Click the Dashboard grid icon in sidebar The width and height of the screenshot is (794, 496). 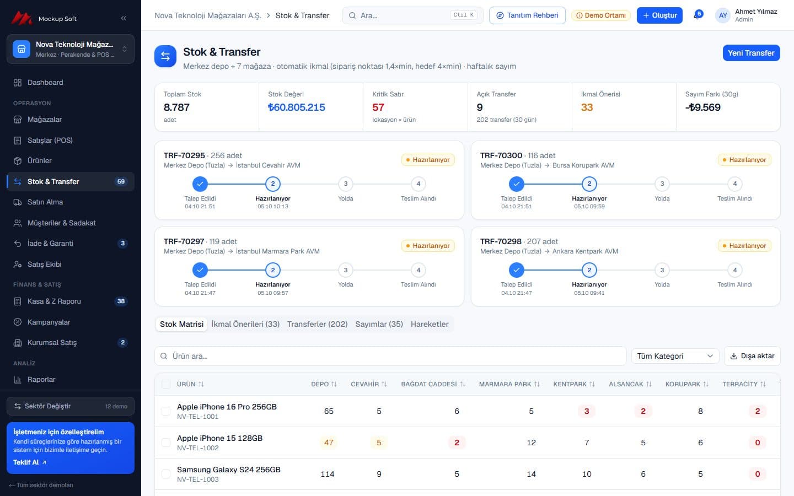(x=18, y=83)
